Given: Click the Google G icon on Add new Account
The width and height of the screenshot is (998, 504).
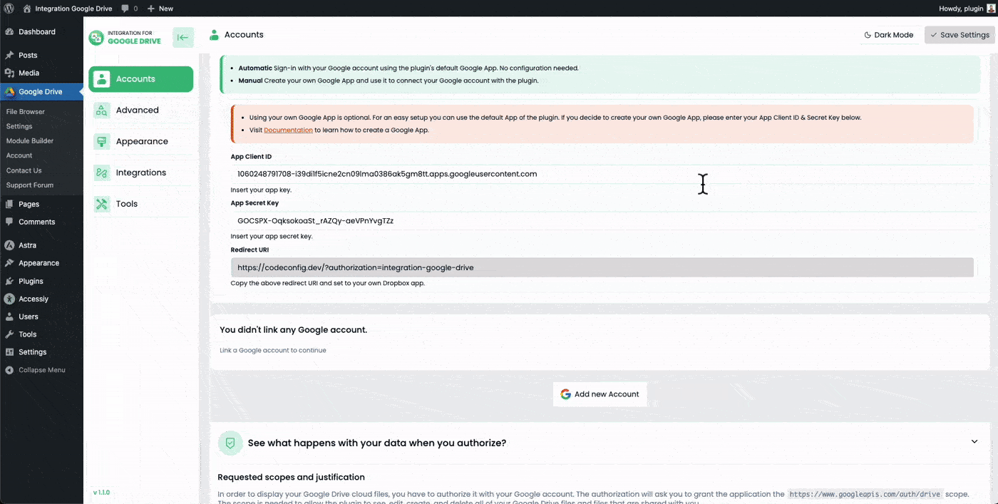Looking at the screenshot, I should 565,394.
